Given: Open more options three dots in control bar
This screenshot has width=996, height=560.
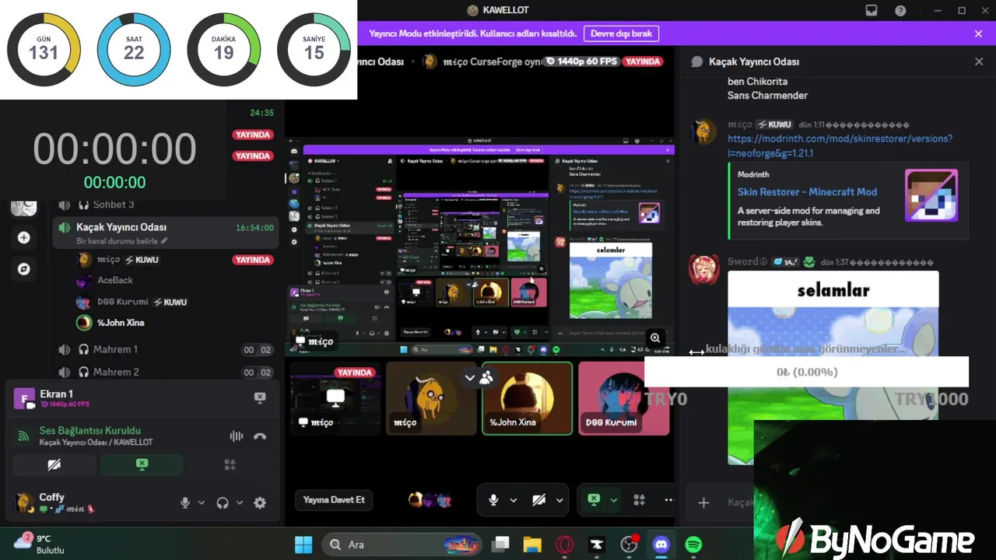Looking at the screenshot, I should pyautogui.click(x=668, y=500).
